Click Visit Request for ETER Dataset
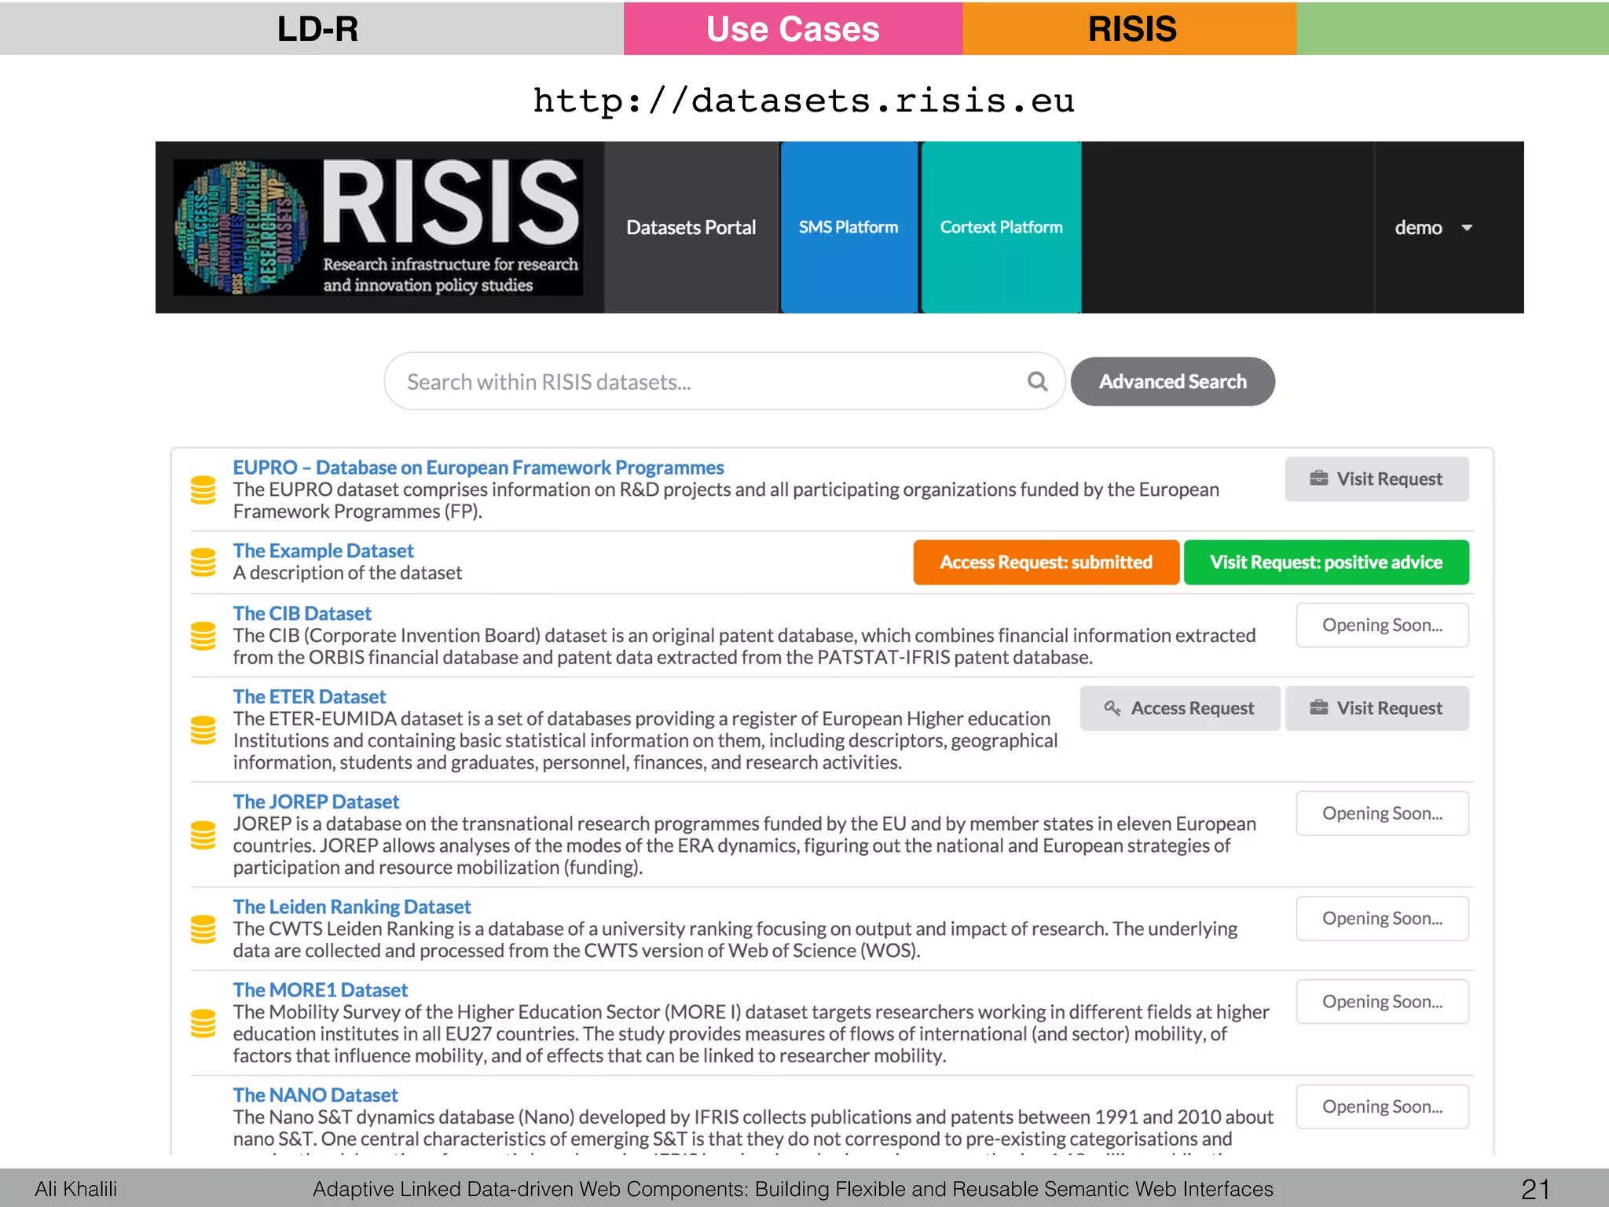This screenshot has height=1207, width=1609. tap(1376, 709)
